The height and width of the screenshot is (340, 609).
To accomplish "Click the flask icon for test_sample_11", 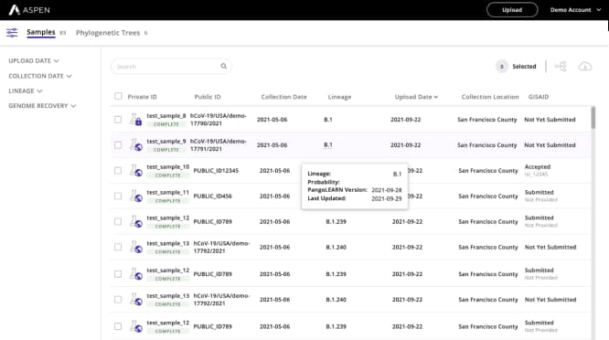I will [136, 196].
